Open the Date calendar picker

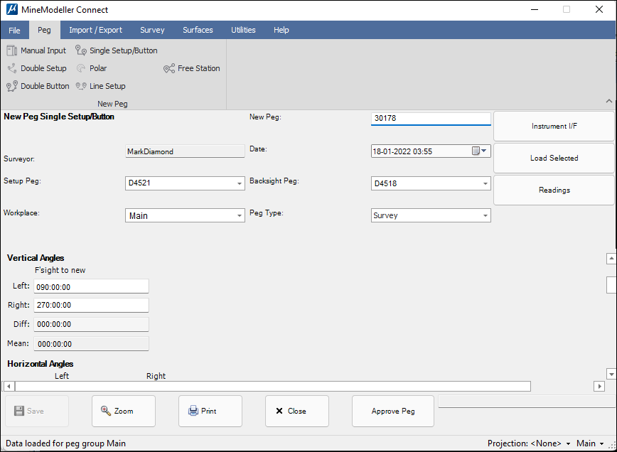tap(476, 151)
